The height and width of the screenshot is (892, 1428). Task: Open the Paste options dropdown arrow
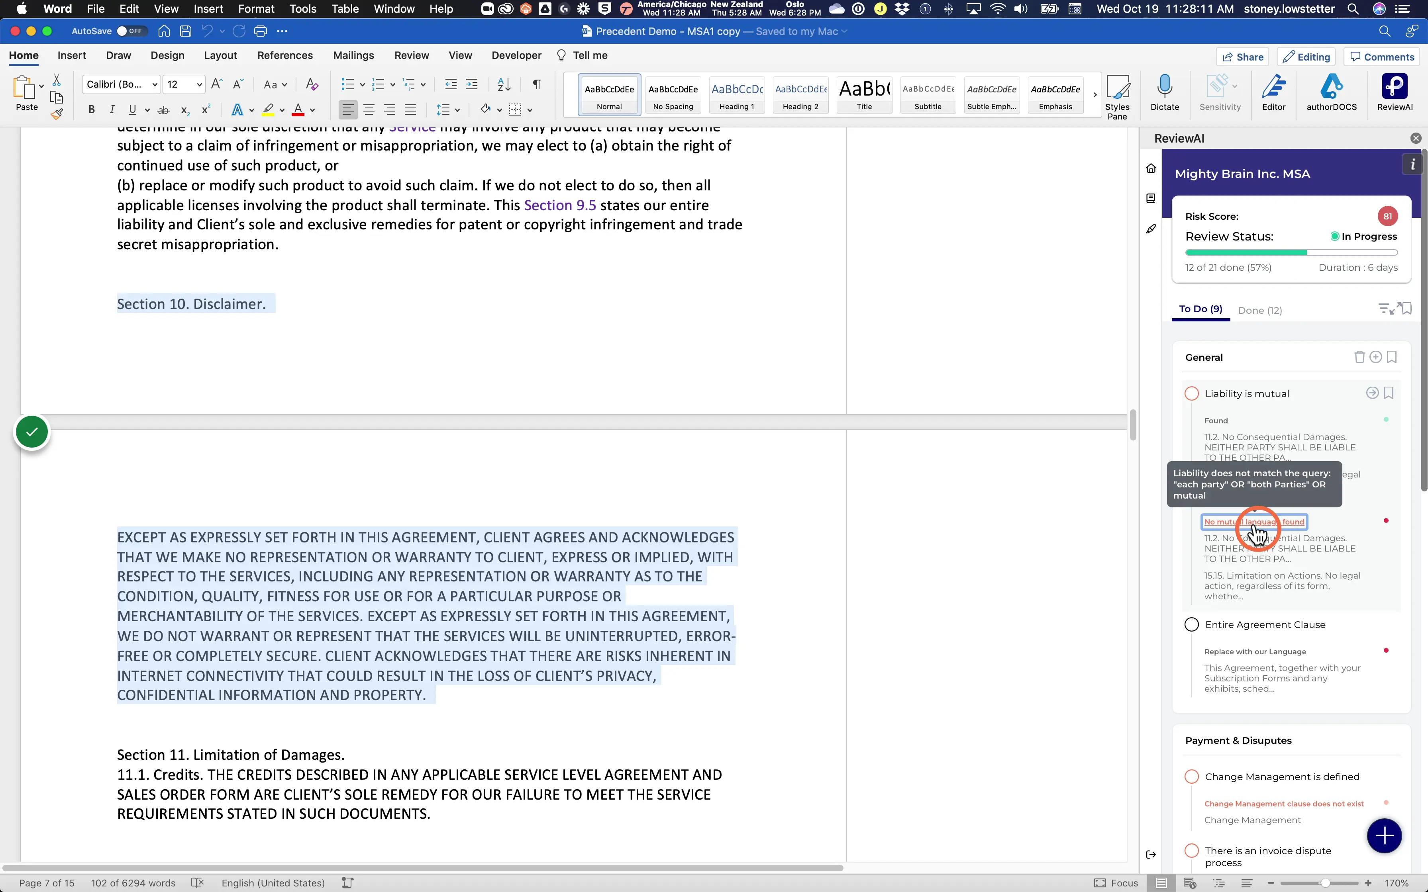tap(41, 86)
